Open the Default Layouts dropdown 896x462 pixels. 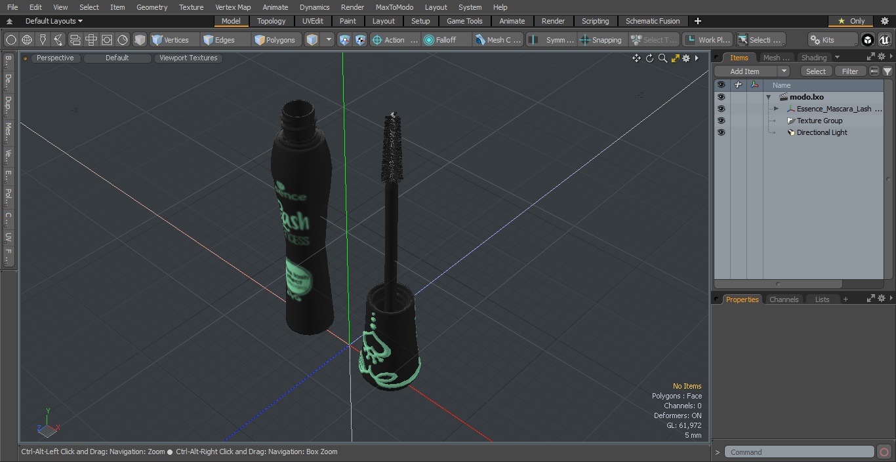click(x=54, y=21)
